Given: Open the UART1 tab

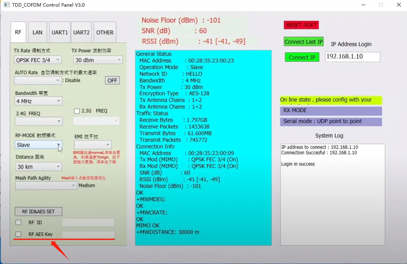Looking at the screenshot, I should click(x=60, y=32).
